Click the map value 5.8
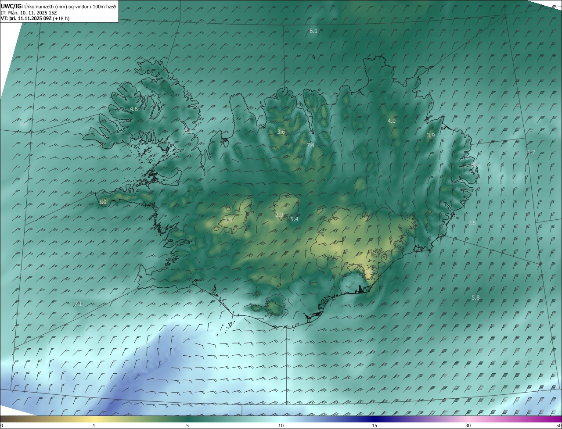Image resolution: width=562 pixels, height=429 pixels. (476, 297)
